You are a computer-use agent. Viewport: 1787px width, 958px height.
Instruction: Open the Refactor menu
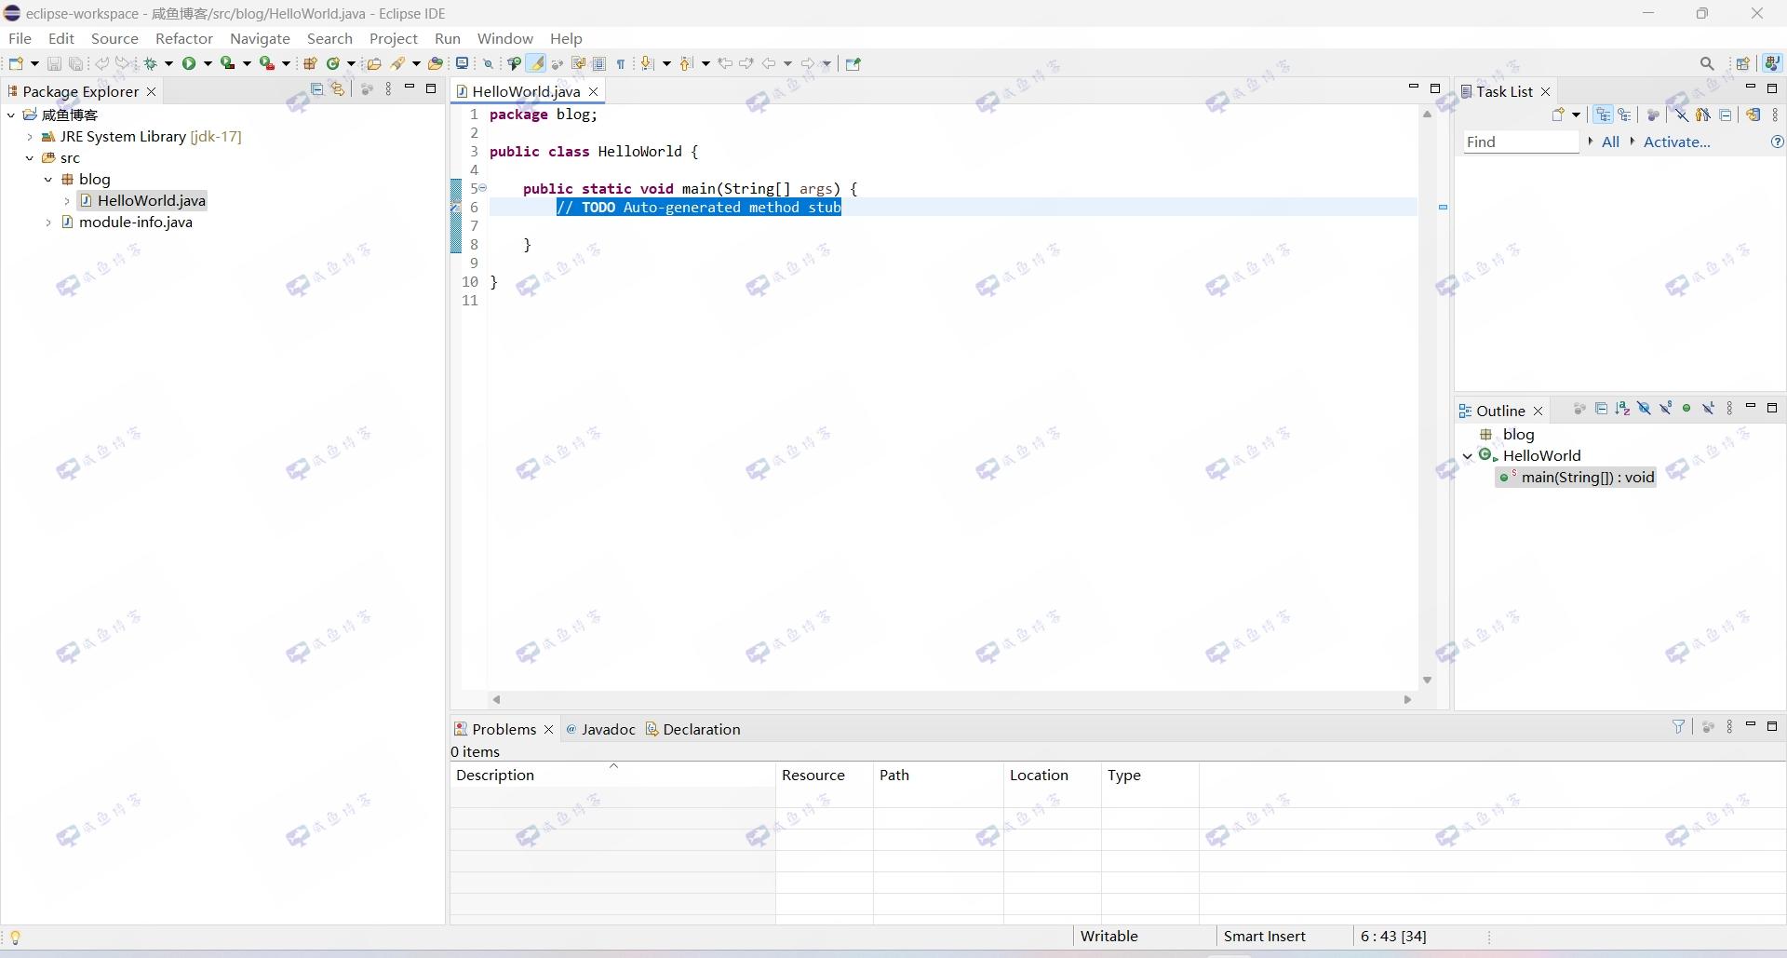click(x=184, y=38)
